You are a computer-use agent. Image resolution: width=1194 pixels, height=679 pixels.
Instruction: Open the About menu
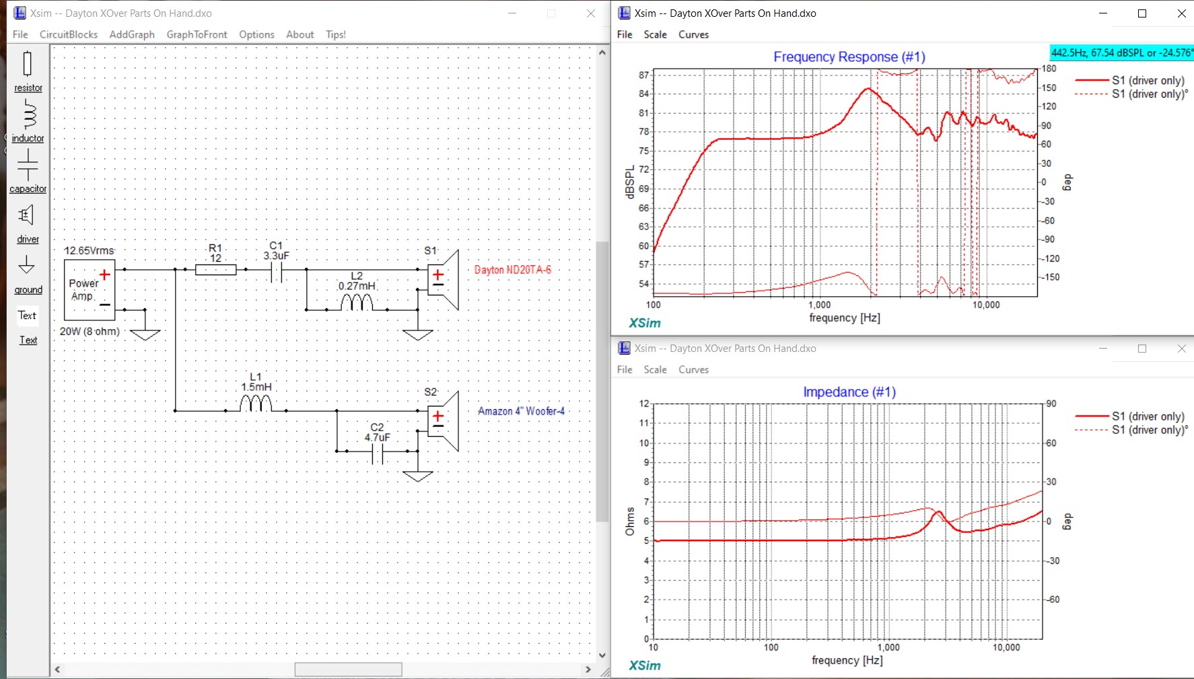pyautogui.click(x=300, y=34)
